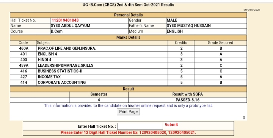Click subject code 460A

tap(24, 49)
